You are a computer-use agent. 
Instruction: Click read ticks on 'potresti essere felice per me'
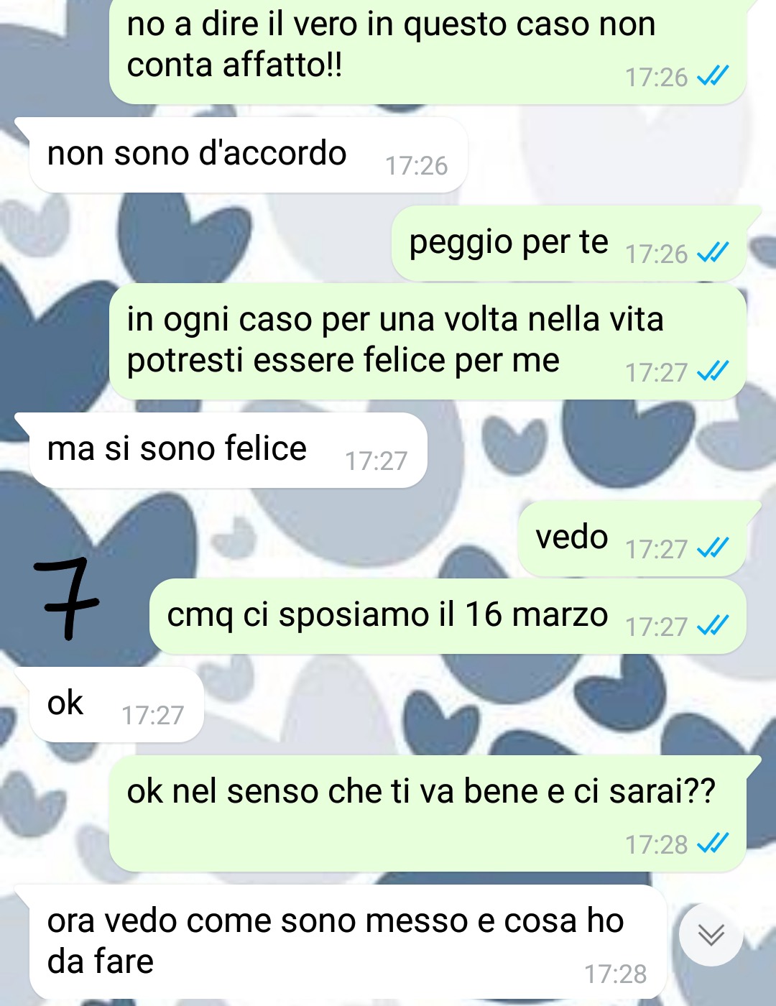713,372
